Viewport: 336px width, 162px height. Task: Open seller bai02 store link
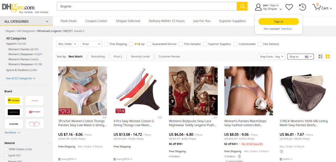[286, 159]
